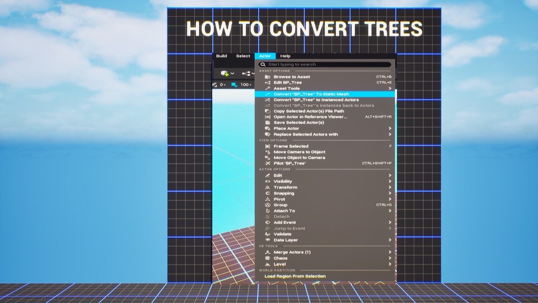The height and width of the screenshot is (303, 538).
Task: Click the add content cube-plus toolbar icon
Action: [225, 73]
